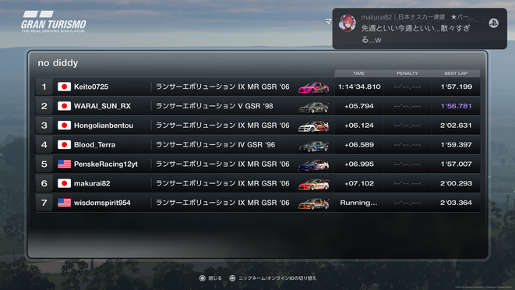This screenshot has height=290, width=515.
Task: Click the +05.794 gap time
Action: [x=359, y=106]
